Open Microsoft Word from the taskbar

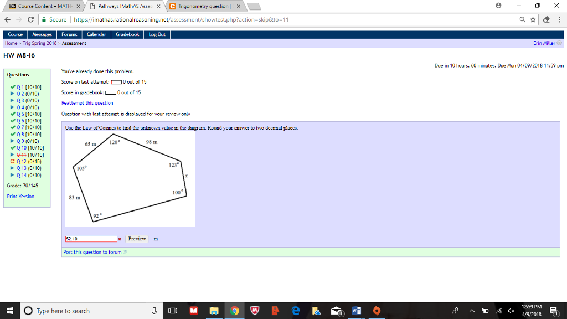[356, 310]
